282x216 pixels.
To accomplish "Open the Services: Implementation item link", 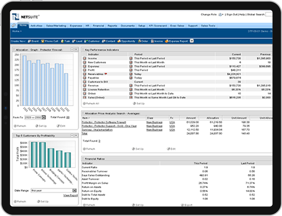I will [x=97, y=130].
